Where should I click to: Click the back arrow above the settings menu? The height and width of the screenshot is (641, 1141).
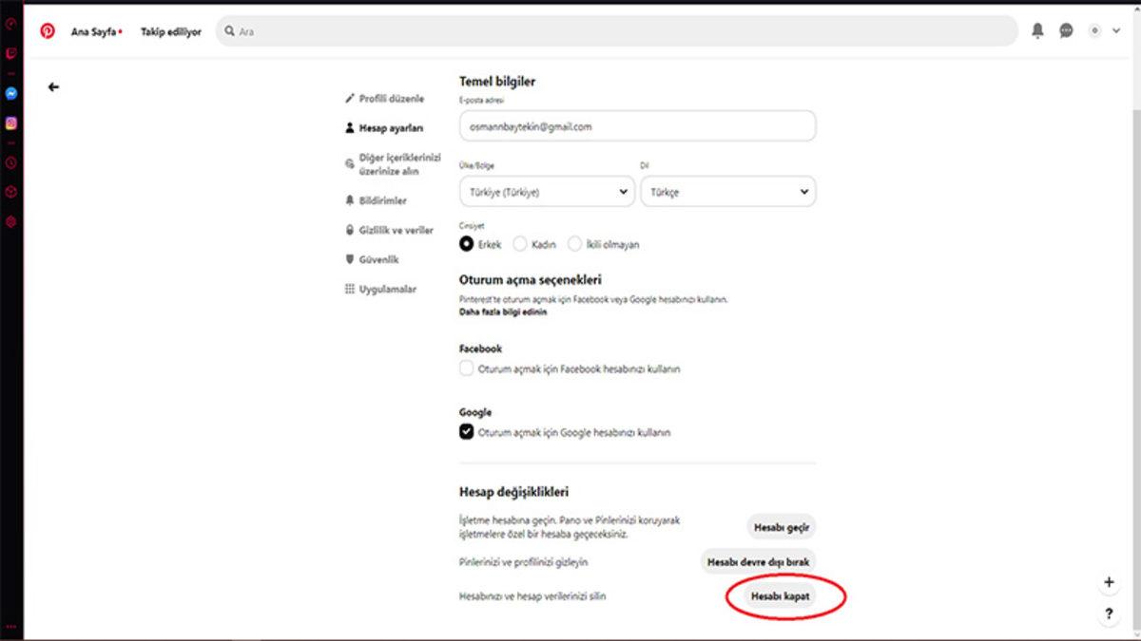53,85
